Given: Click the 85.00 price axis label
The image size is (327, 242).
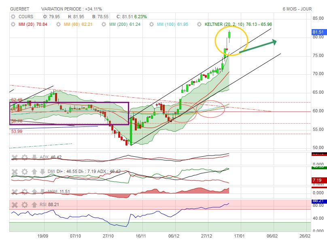Looking at the screenshot, I should coord(318,18).
